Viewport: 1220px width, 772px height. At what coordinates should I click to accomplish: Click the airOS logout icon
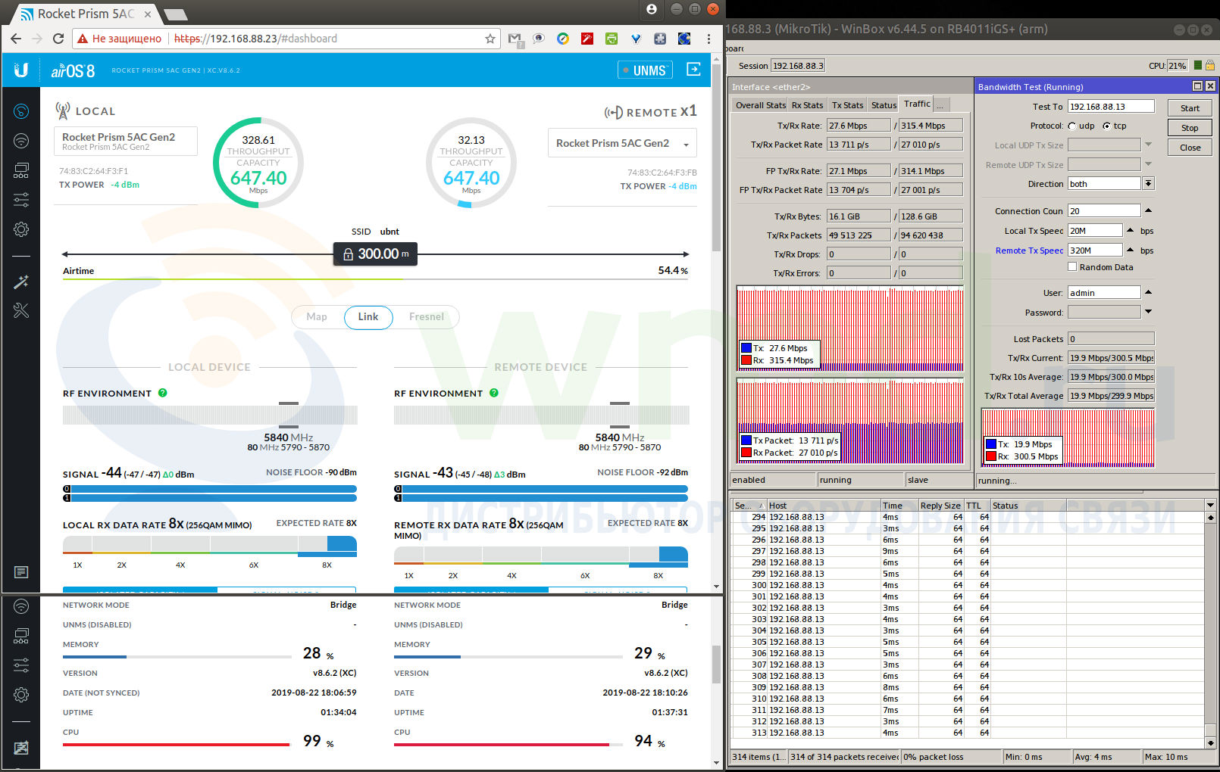693,70
